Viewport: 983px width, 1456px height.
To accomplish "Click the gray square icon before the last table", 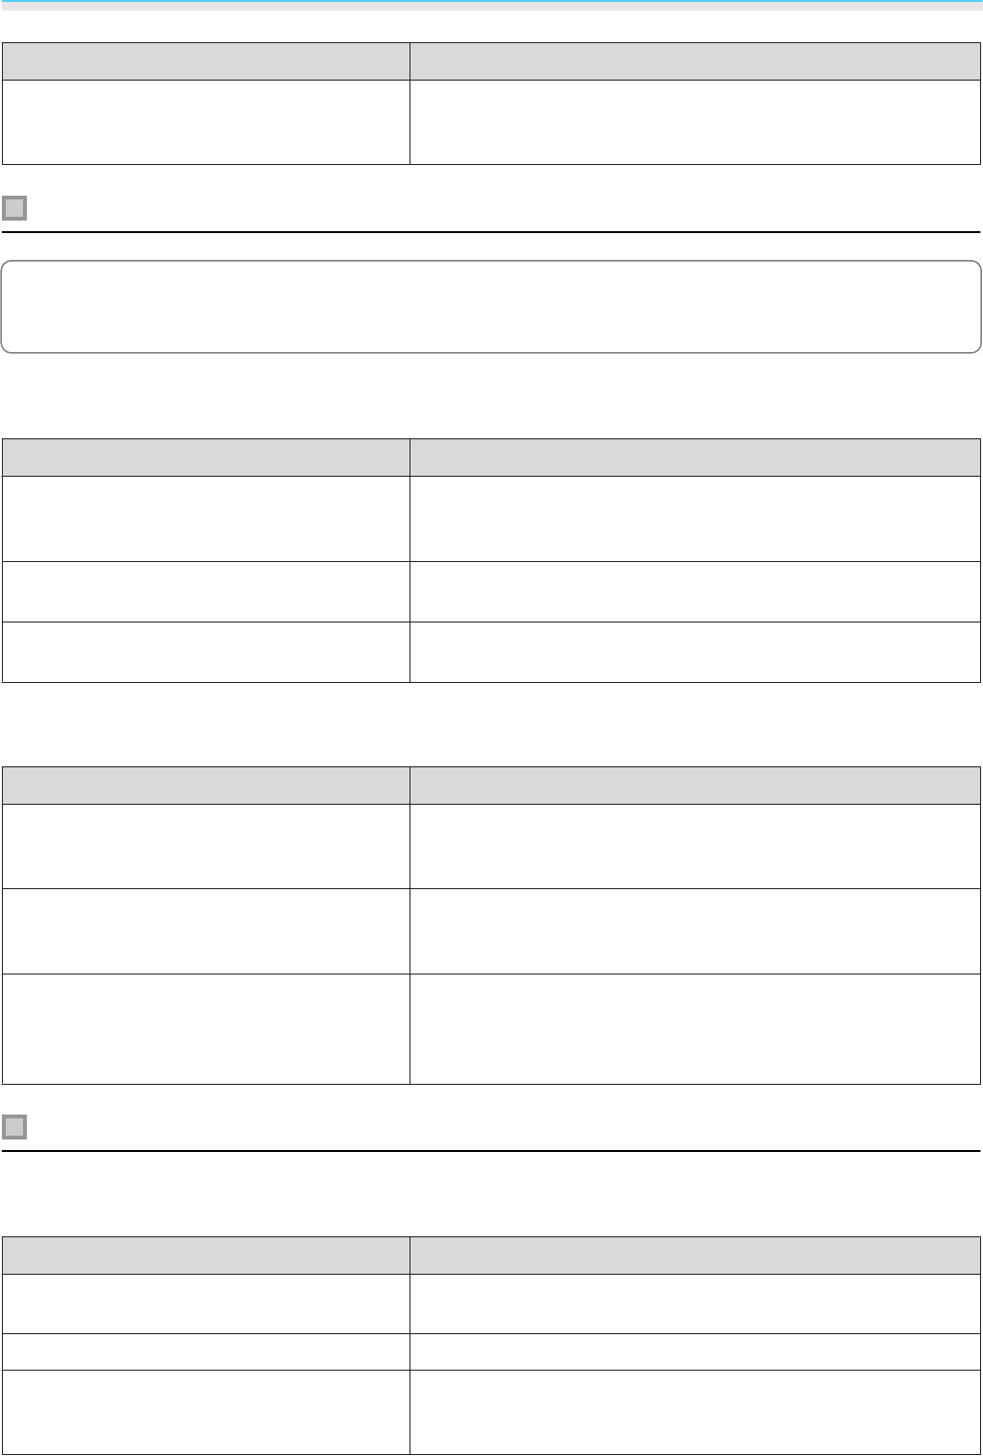I will 14,1127.
